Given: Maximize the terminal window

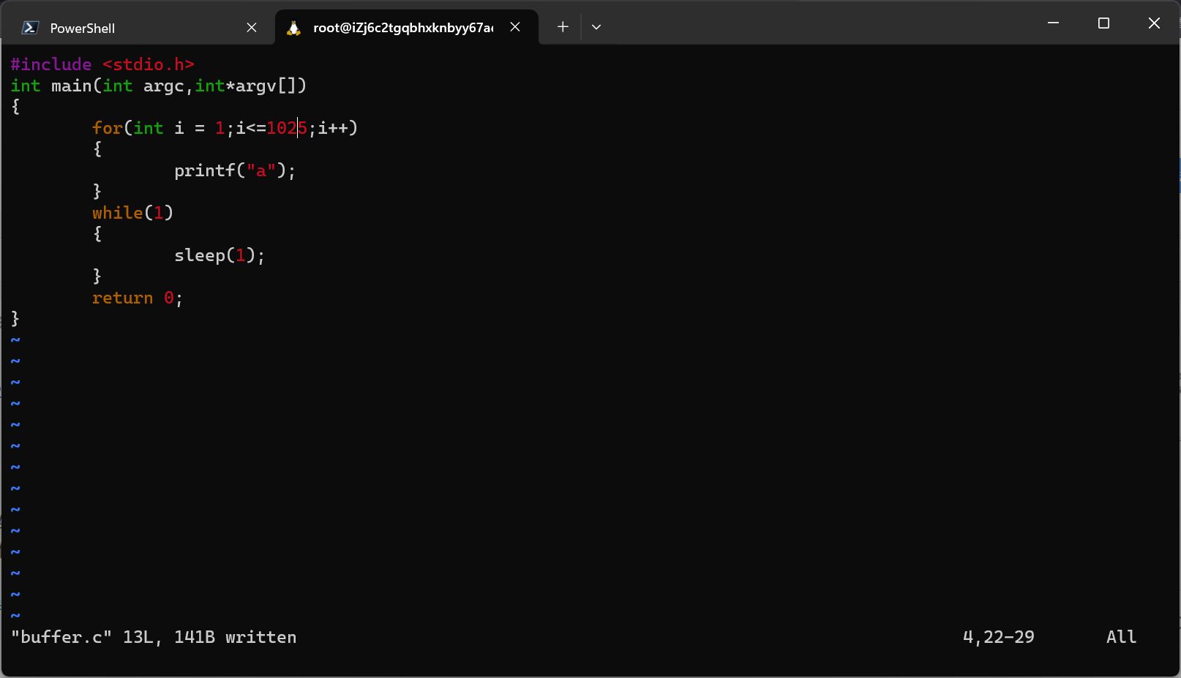Looking at the screenshot, I should pos(1103,23).
